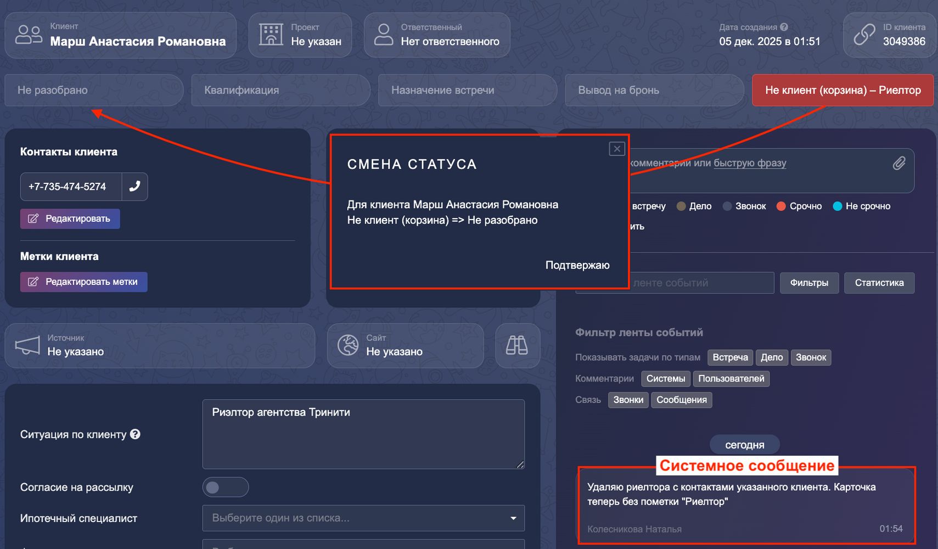938x549 pixels.
Task: Toggle the Пользователей comments filter
Action: (x=731, y=379)
